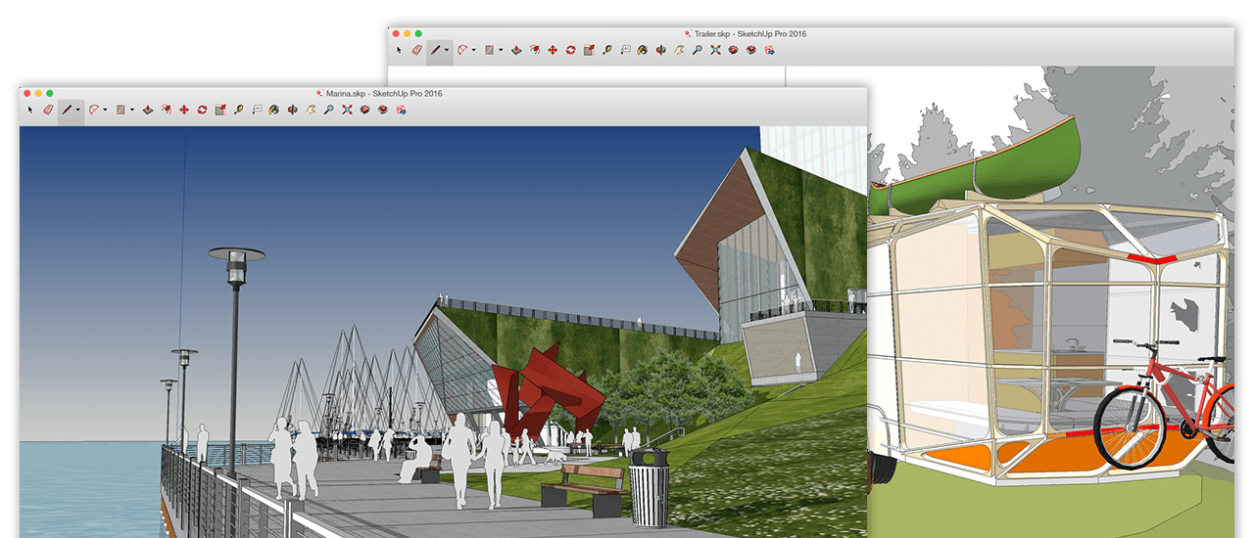Image resolution: width=1254 pixels, height=538 pixels.
Task: Pick the Tape Measure tool in Trailer window
Action: [x=607, y=49]
